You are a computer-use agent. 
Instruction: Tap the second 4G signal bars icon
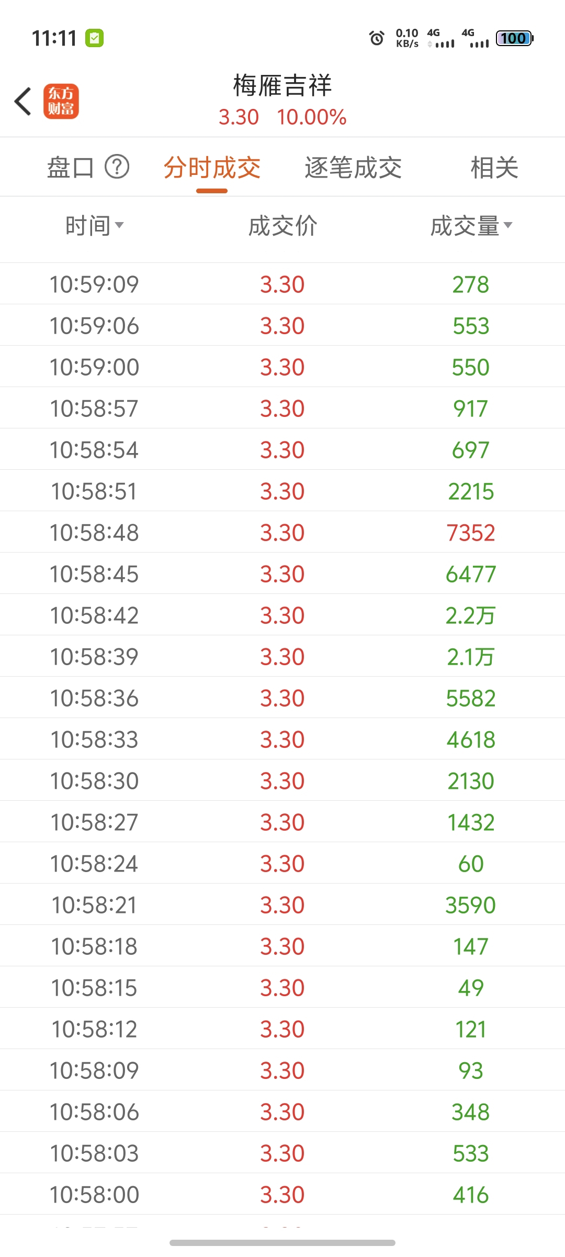[x=475, y=38]
